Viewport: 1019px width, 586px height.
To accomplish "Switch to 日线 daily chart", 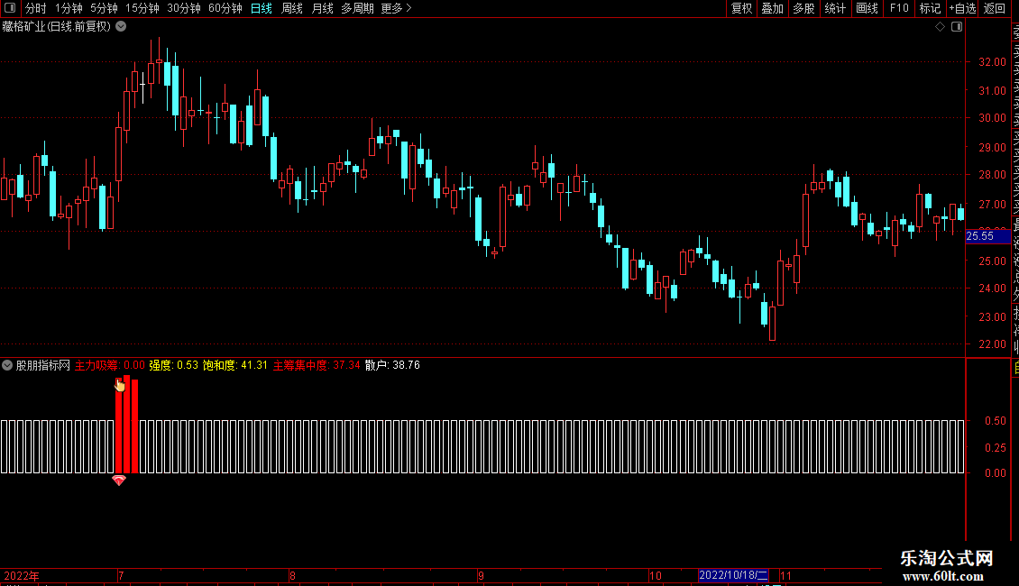I will point(262,8).
